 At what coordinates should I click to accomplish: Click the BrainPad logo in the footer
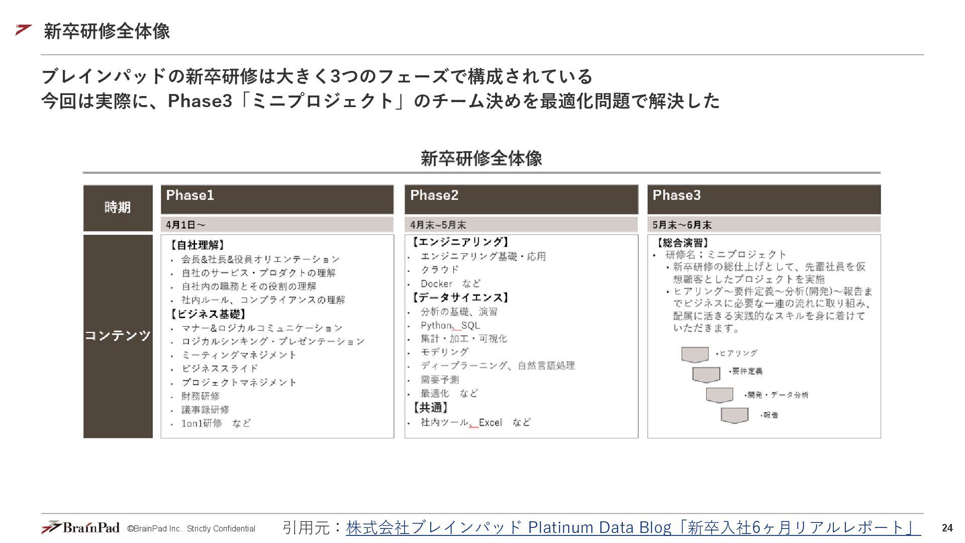(80, 527)
